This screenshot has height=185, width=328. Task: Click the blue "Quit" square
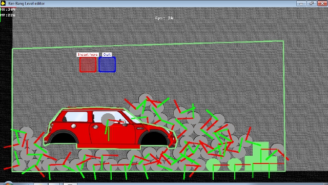pos(107,65)
